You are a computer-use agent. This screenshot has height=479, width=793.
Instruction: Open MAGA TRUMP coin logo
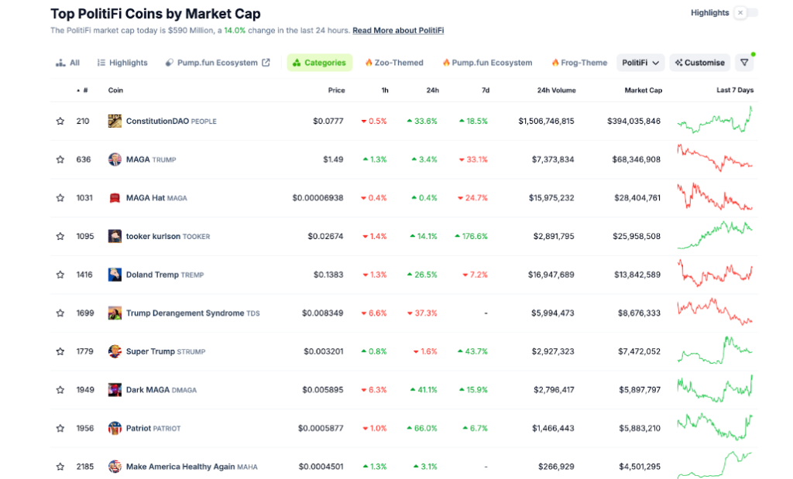pos(115,159)
